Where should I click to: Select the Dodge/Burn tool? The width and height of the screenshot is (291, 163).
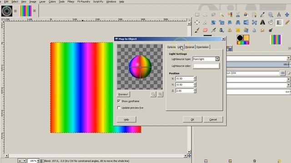tap(271, 30)
